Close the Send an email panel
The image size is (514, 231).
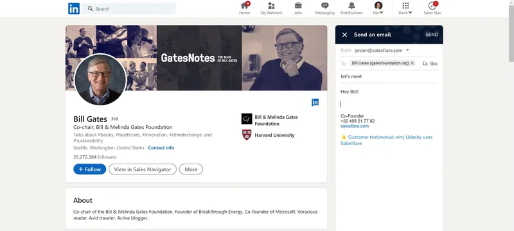tap(344, 35)
